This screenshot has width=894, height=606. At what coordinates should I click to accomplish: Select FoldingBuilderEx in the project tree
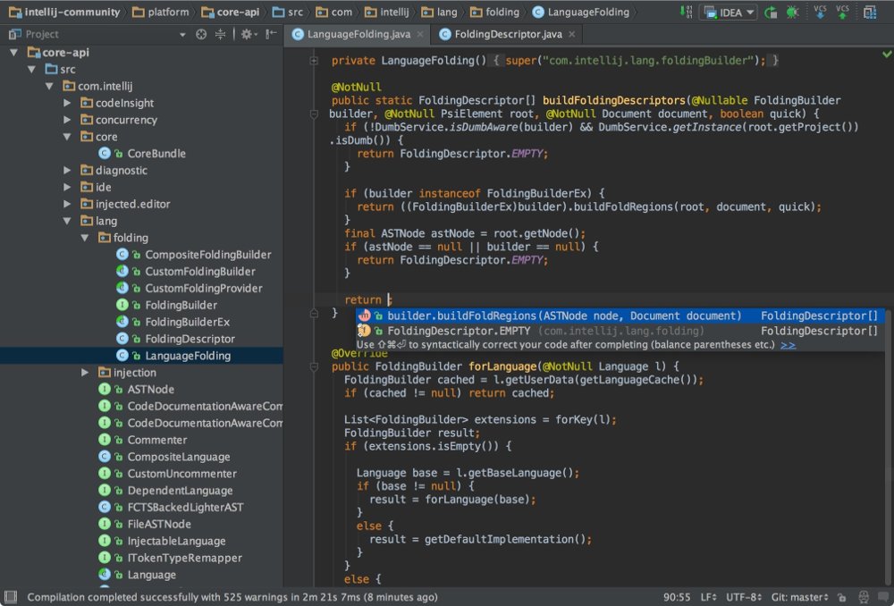[187, 322]
